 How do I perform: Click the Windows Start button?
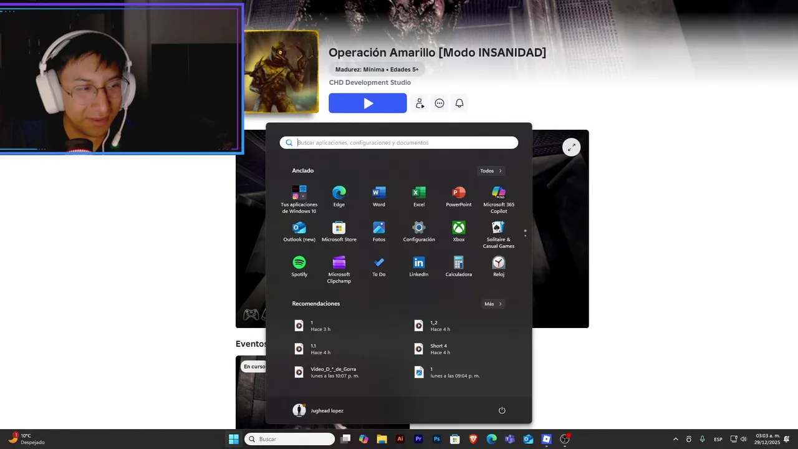pos(234,439)
